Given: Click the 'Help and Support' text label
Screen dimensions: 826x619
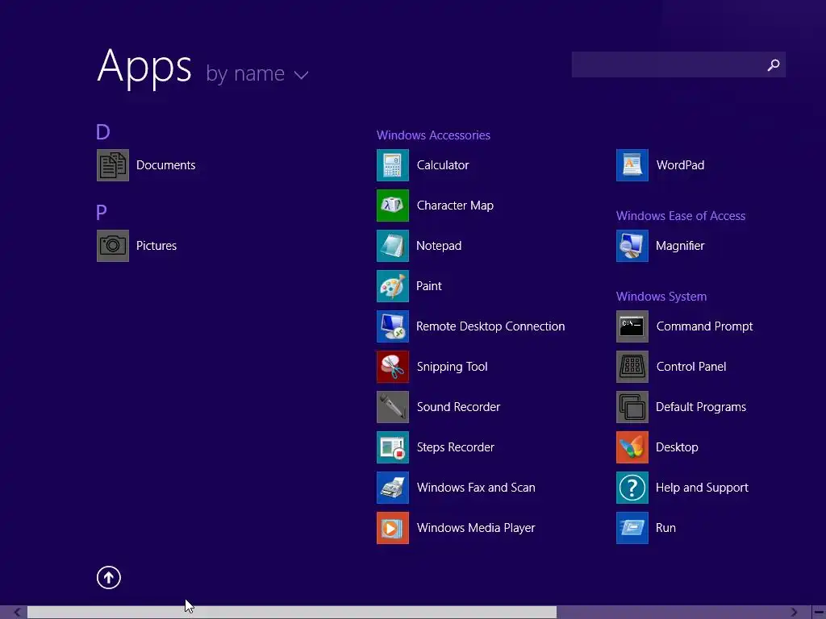Looking at the screenshot, I should (702, 488).
